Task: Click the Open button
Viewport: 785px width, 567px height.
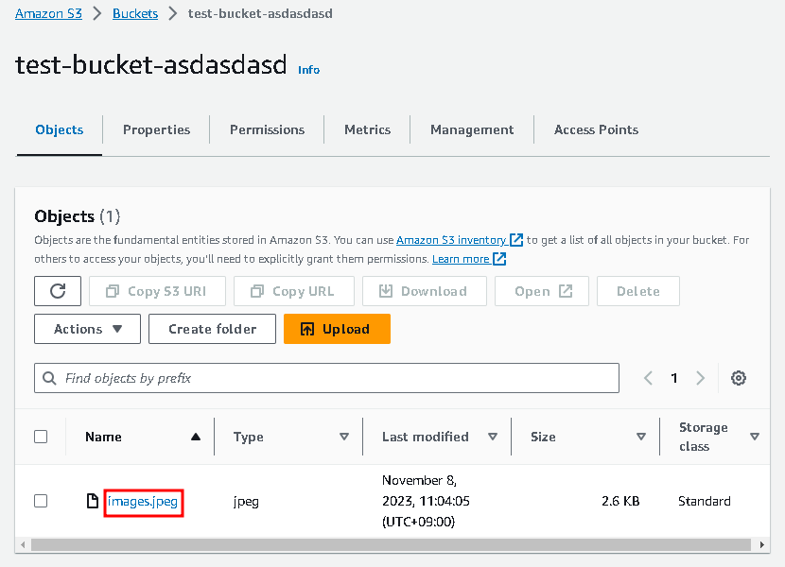Action: point(542,291)
